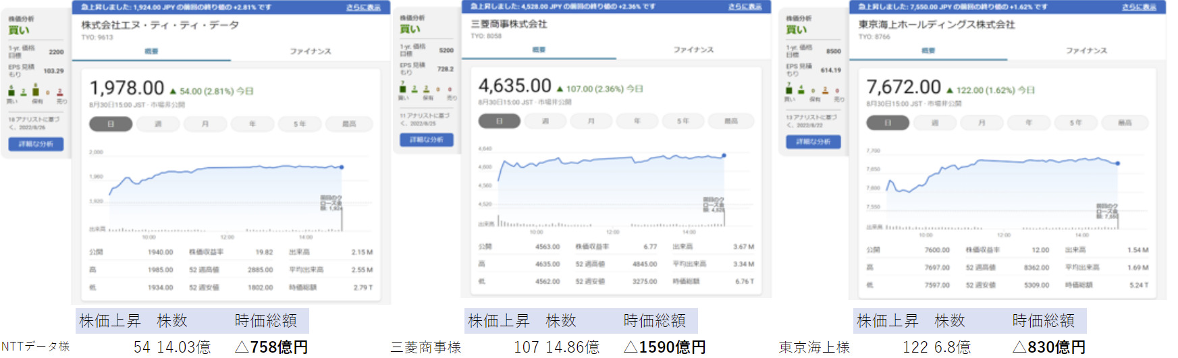This screenshot has height=358, width=1178.
Task: Click the end-point dot on Tokio Marine price line
Action: click(1118, 163)
